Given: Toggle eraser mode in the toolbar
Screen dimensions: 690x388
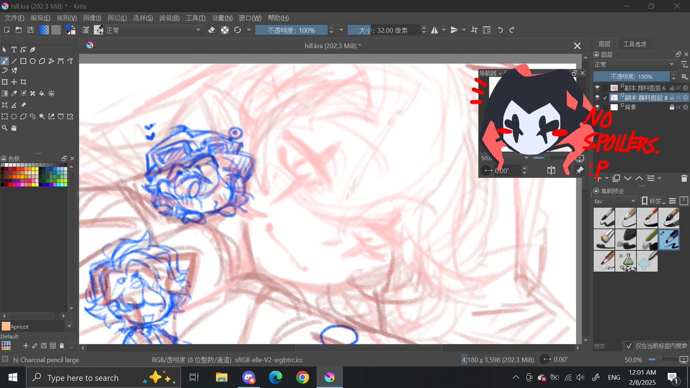Looking at the screenshot, I should 212,30.
